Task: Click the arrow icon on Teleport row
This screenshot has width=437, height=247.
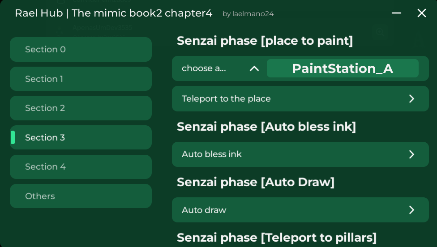Action: tap(412, 99)
